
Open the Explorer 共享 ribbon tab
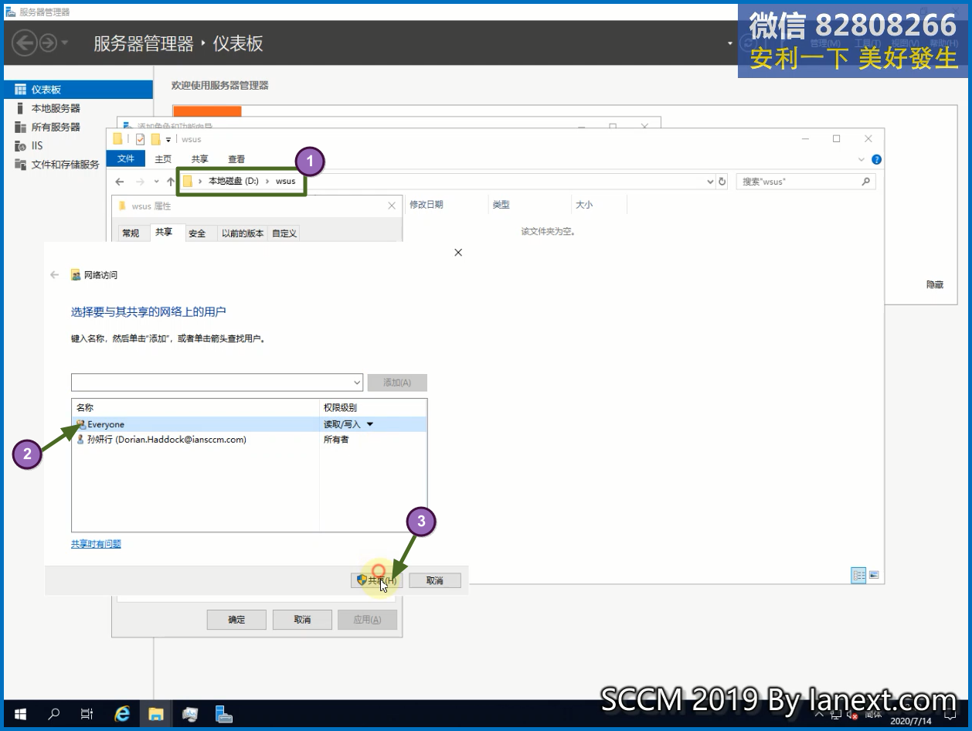click(x=199, y=159)
